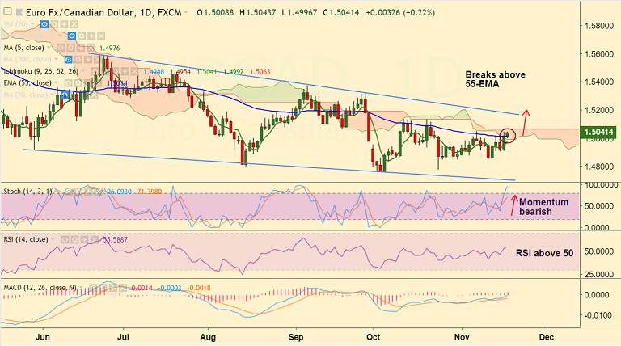Remove MA (5, close) indicator with X
This screenshot has height=346, width=621.
[x=91, y=48]
